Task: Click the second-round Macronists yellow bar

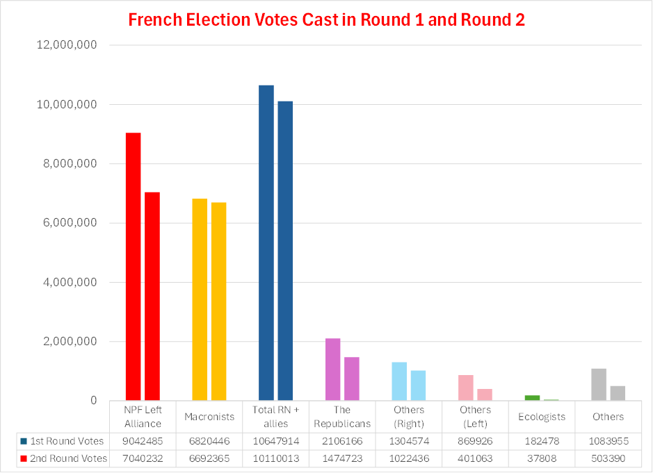Action: (x=218, y=301)
